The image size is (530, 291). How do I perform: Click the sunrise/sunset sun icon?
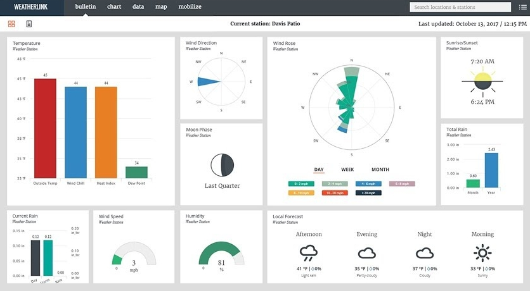click(x=483, y=81)
